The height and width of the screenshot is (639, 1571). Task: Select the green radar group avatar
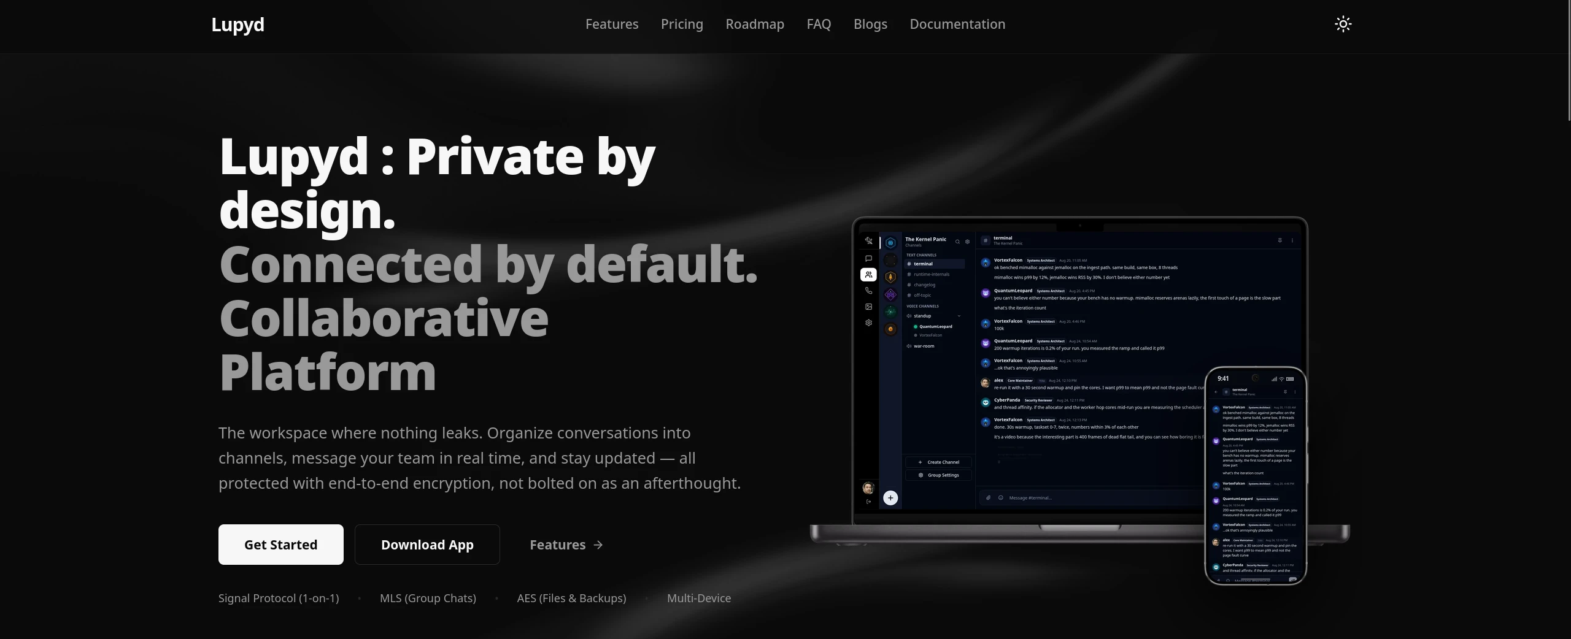890,312
